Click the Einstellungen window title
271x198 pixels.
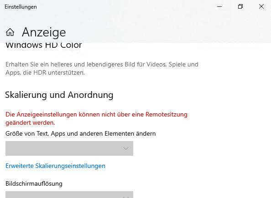[x=21, y=7]
